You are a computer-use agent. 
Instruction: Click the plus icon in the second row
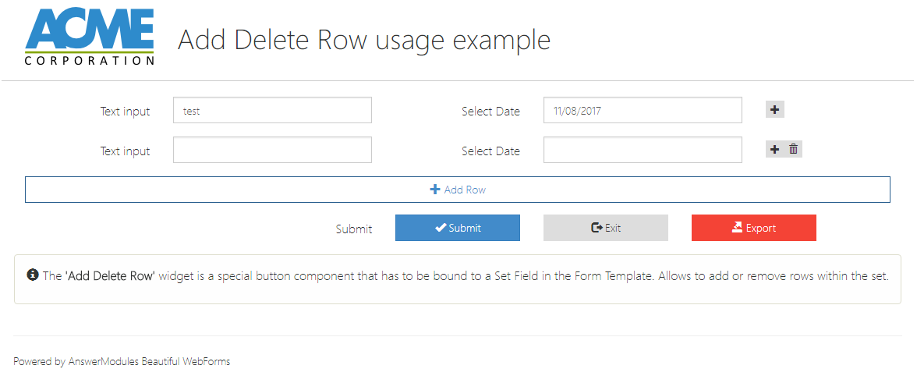coord(774,150)
